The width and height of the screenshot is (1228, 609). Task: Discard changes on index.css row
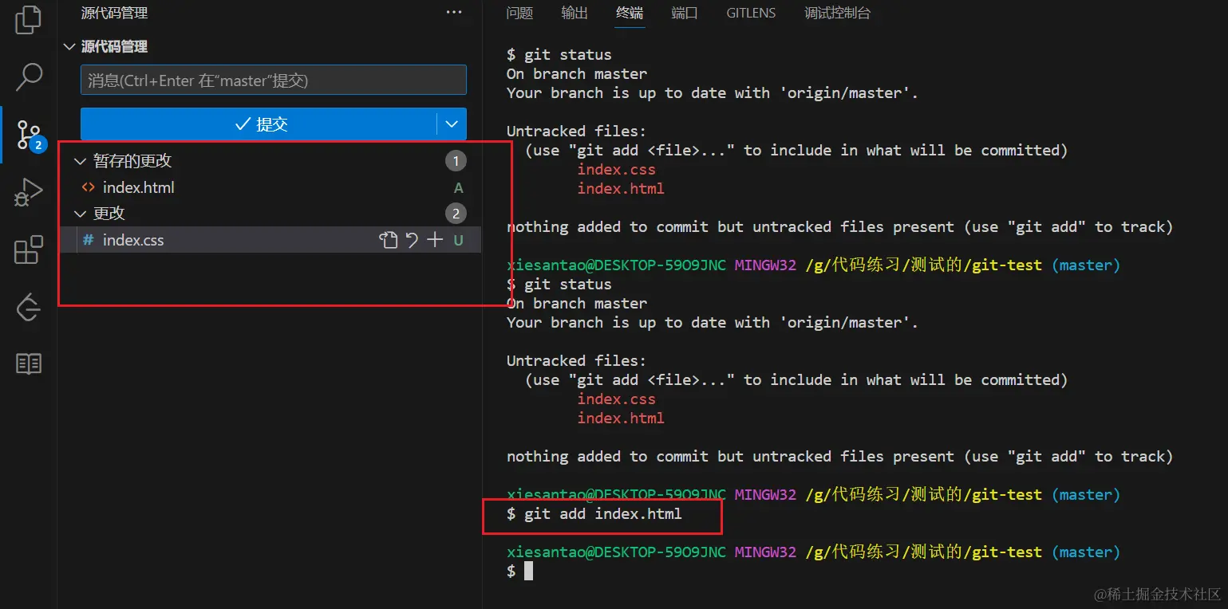[412, 240]
